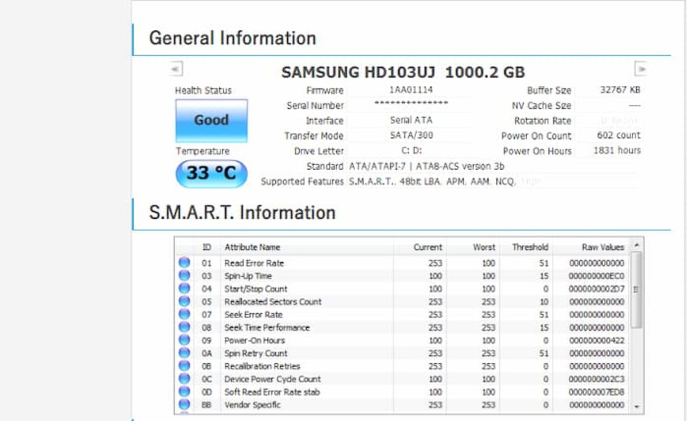This screenshot has height=421, width=688.
Task: Go to previous disk with left arrow
Action: click(177, 69)
